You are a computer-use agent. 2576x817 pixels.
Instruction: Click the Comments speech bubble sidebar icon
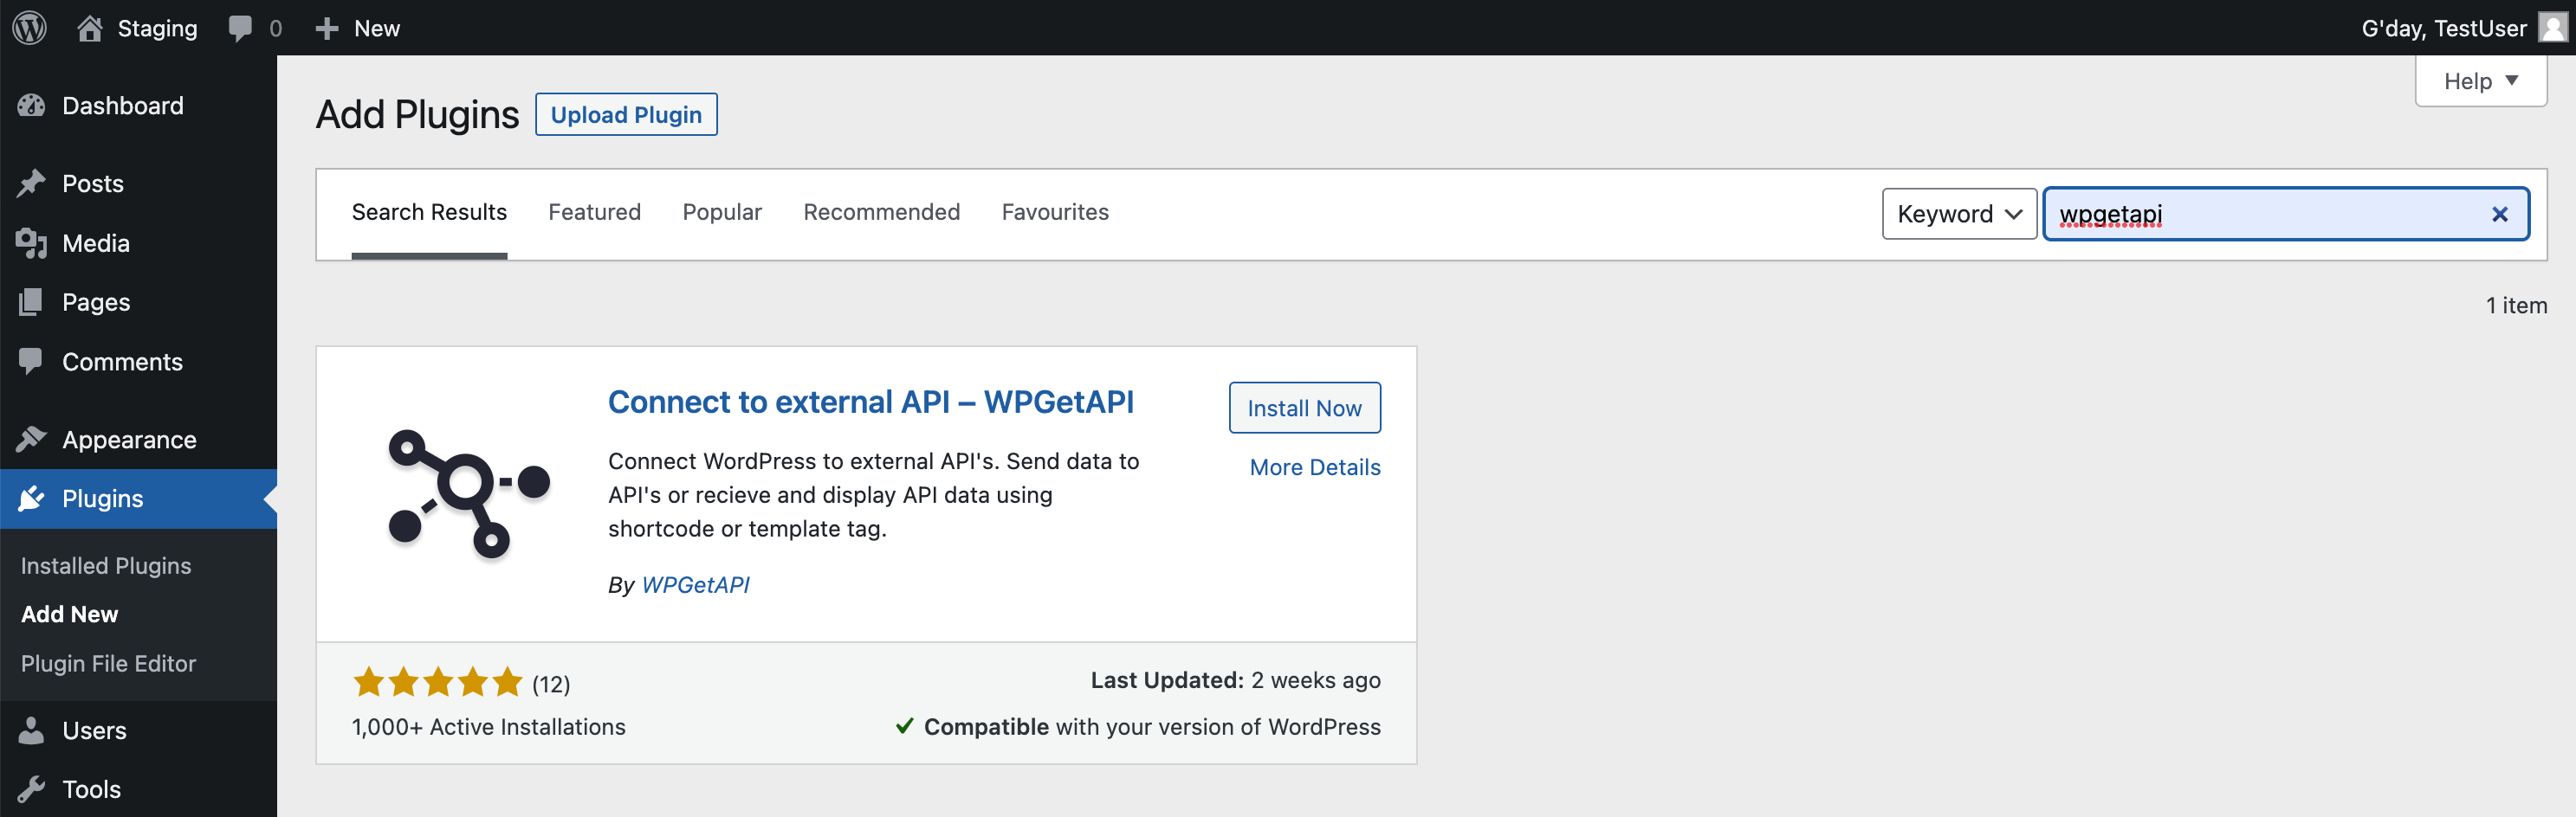click(x=31, y=362)
